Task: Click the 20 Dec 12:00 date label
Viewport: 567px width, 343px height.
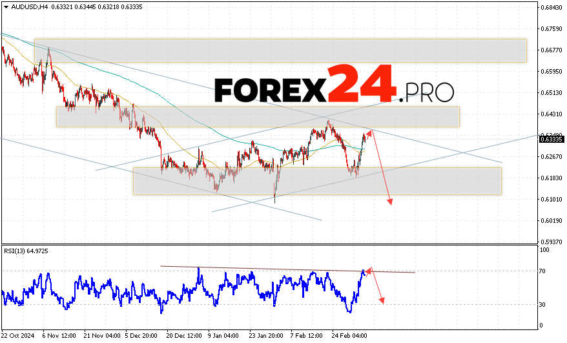Action: pos(183,336)
